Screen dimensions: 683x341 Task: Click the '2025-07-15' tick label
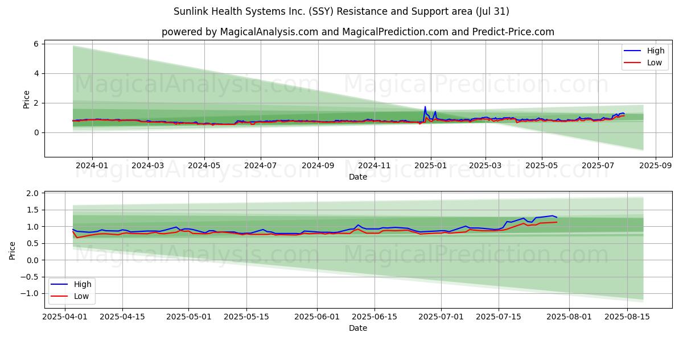499,317
